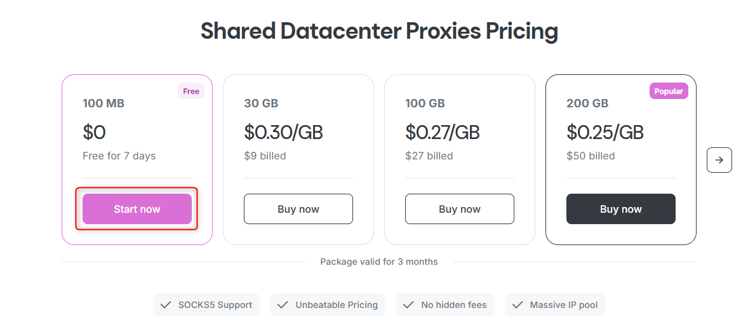Viewport: 755px width, 334px height.
Task: Click the Massive IP pool checkmark icon
Action: pos(518,305)
